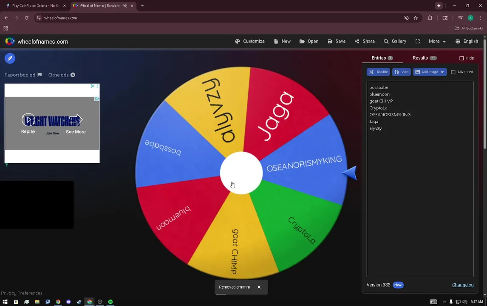This screenshot has height=306, width=487.
Task: Open the AdChoices icon on the ad
Action: pos(93,86)
